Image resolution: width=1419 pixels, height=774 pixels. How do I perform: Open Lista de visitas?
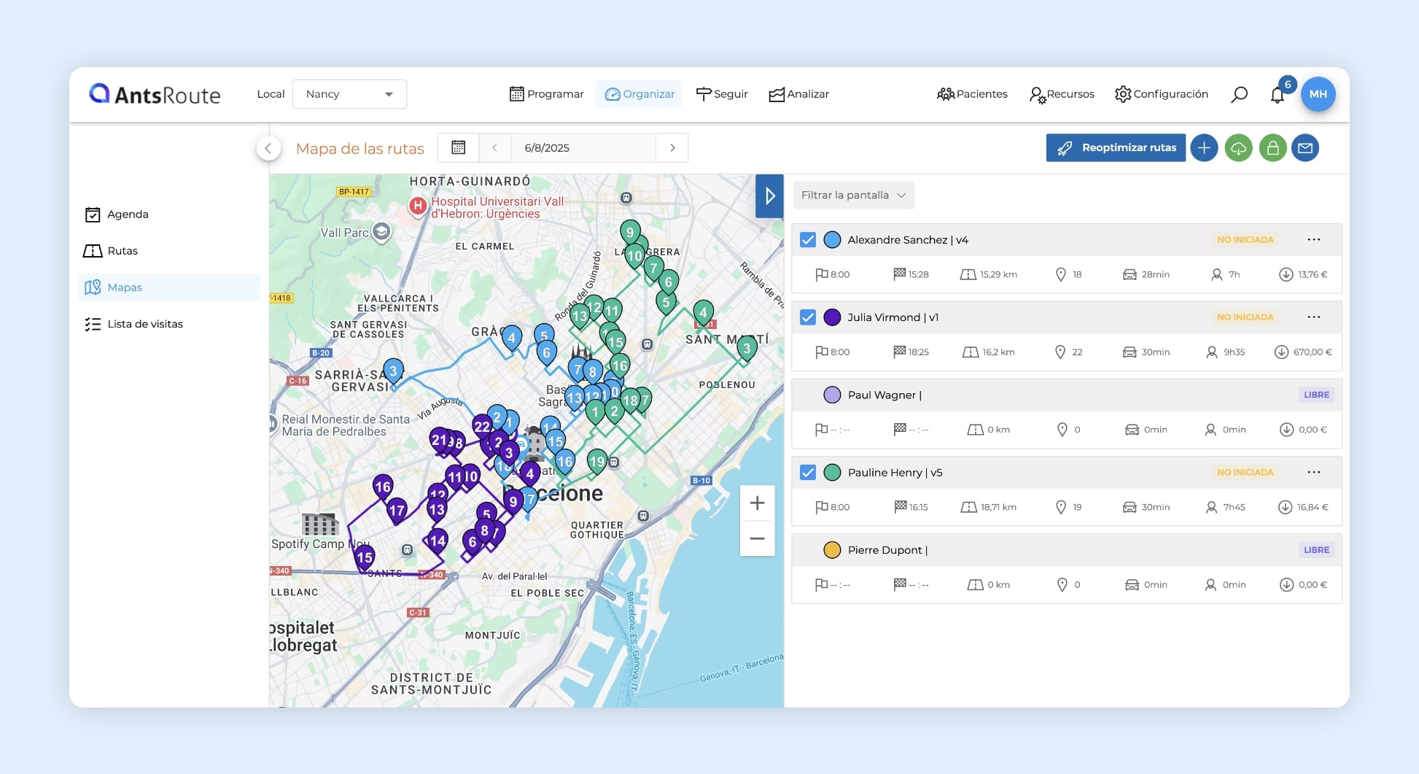144,323
